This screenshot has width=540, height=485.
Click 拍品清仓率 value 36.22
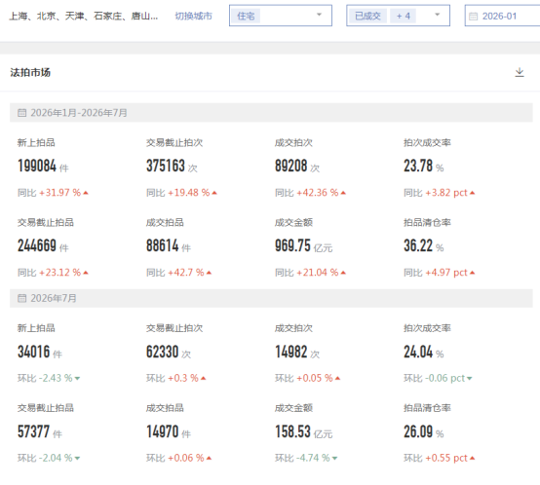click(x=418, y=245)
